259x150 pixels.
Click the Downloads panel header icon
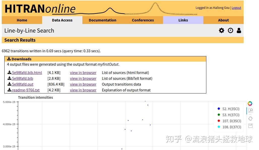coord(9,59)
